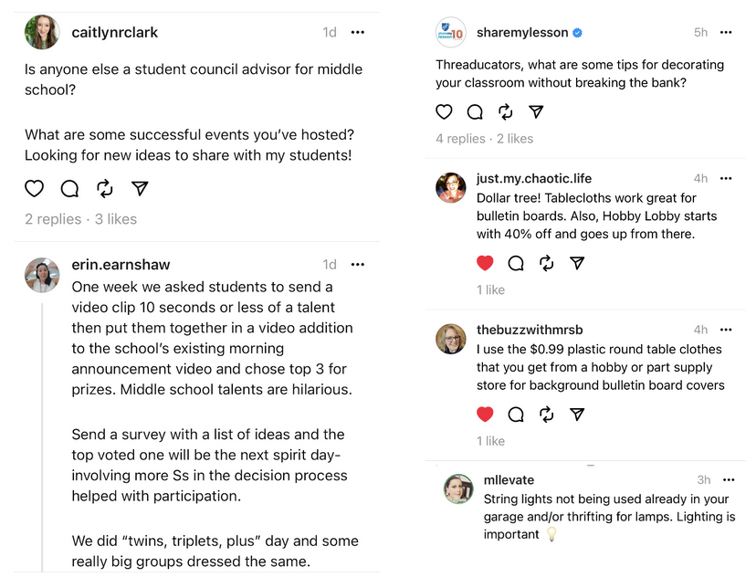The width and height of the screenshot is (756, 588).
Task: Like caitlynrclark's student council post
Action: coord(34,188)
